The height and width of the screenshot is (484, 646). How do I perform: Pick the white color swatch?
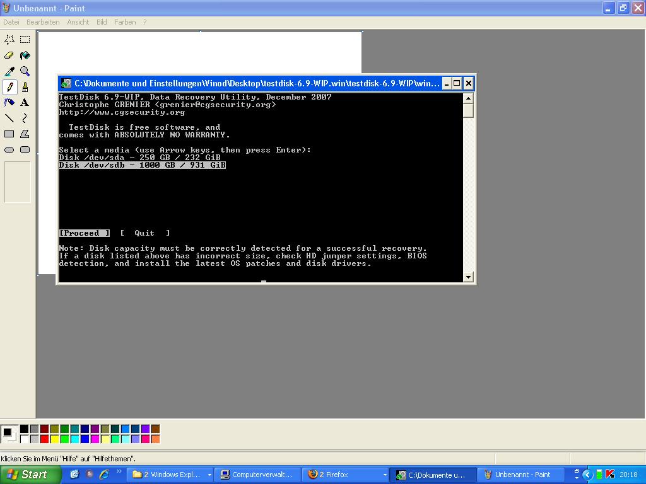(x=25, y=439)
